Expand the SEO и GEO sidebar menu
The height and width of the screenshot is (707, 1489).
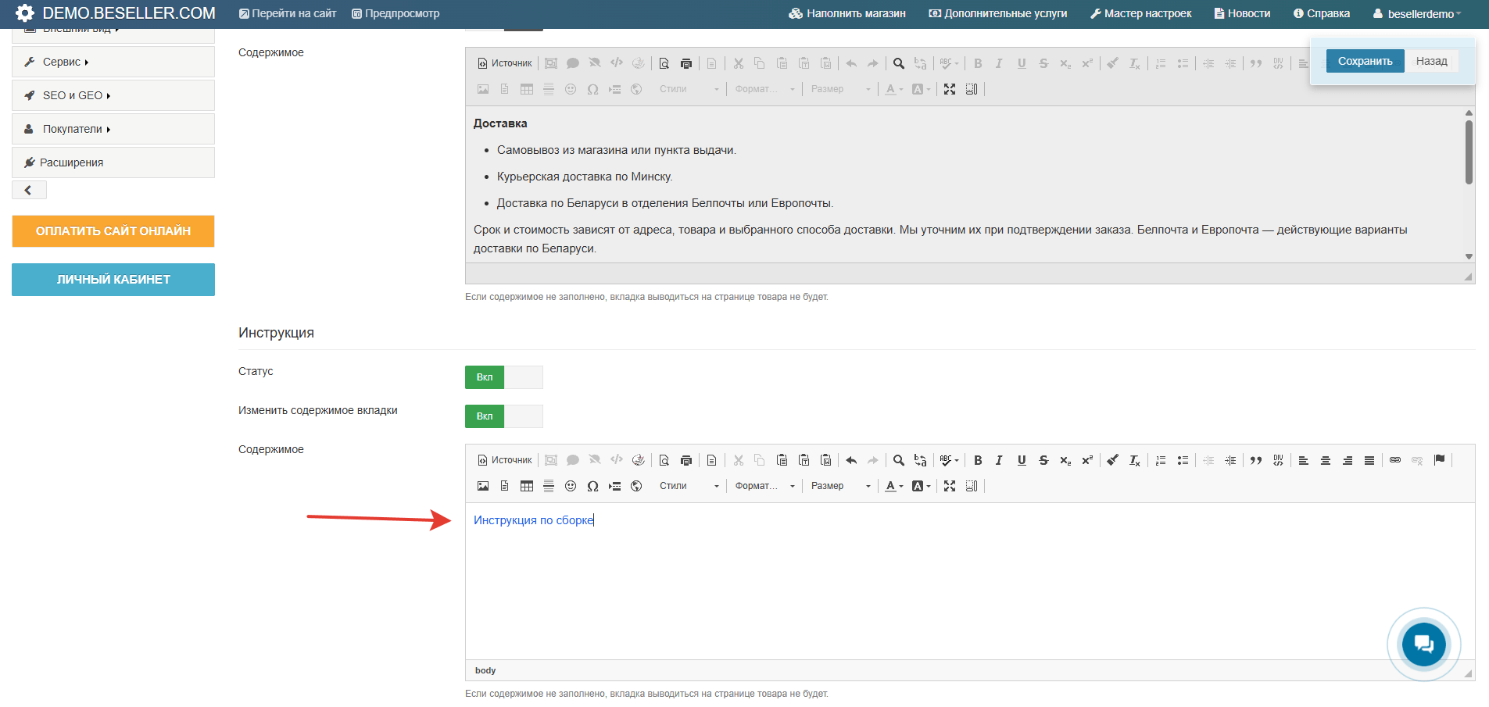[x=113, y=95]
